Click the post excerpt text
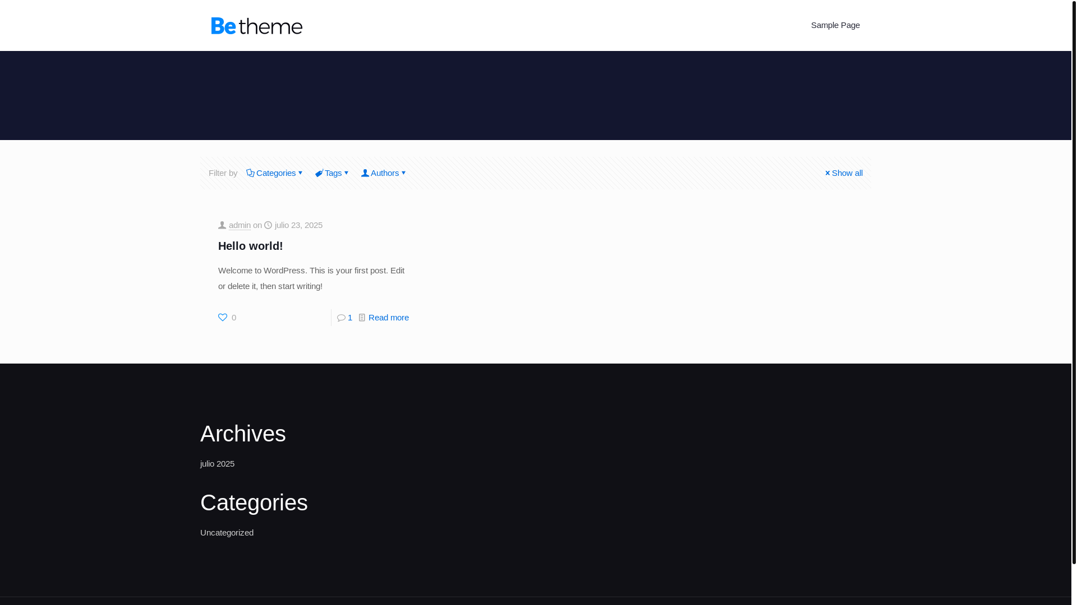Viewport: 1077px width, 605px height. click(x=311, y=278)
